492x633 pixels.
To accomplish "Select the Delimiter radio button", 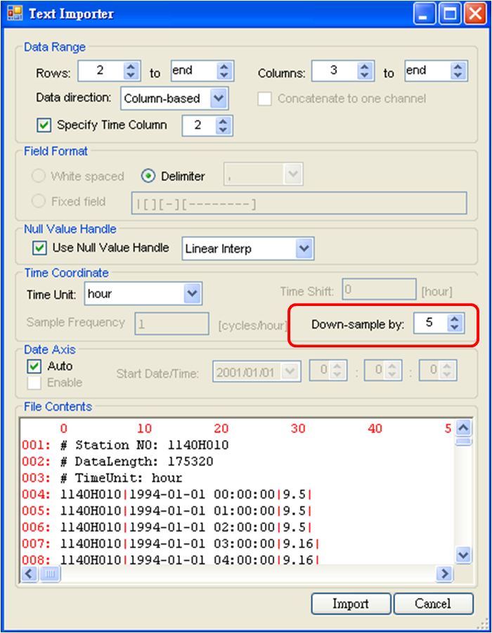I will pos(148,175).
